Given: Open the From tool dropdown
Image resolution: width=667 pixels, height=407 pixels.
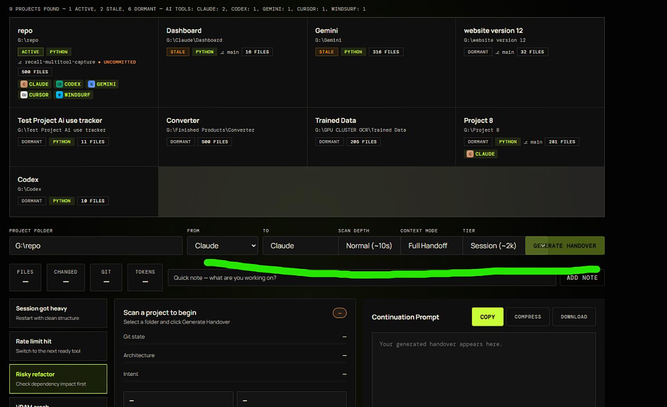Looking at the screenshot, I should (x=222, y=246).
